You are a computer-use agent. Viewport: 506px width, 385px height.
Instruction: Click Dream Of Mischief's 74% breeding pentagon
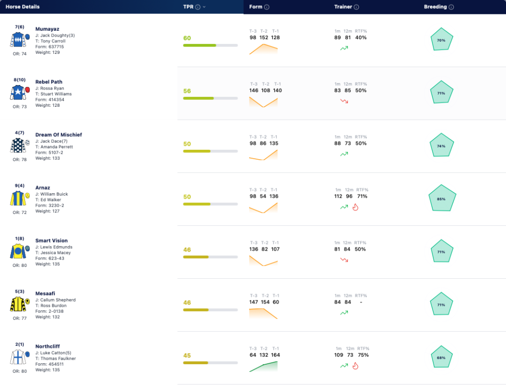[x=442, y=145]
